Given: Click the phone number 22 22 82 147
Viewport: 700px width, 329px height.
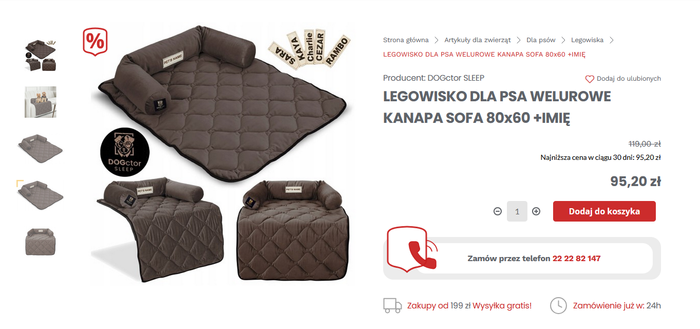Looking at the screenshot, I should tap(576, 258).
